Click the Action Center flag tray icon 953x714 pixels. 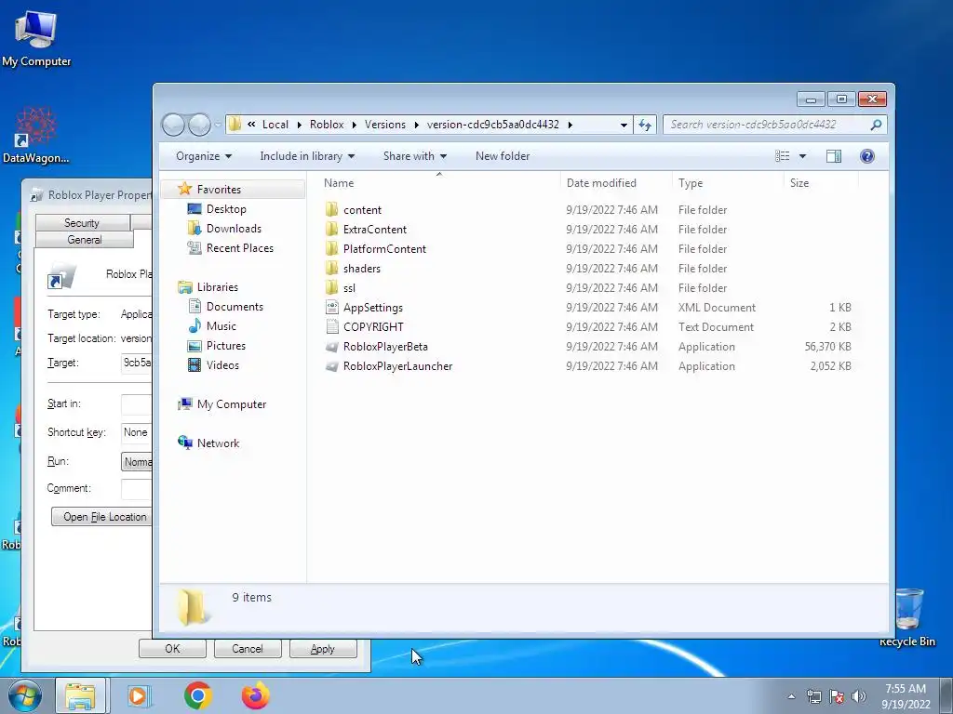click(837, 696)
